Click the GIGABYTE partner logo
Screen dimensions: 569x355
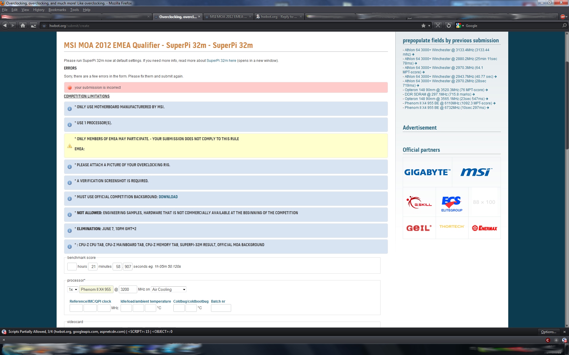(x=427, y=172)
